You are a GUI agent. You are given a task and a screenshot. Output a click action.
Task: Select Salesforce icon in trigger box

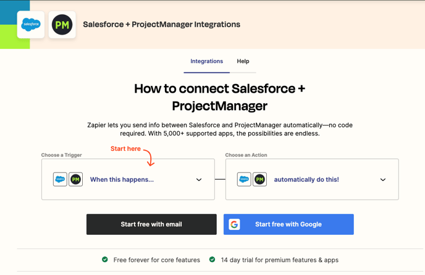pyautogui.click(x=60, y=179)
